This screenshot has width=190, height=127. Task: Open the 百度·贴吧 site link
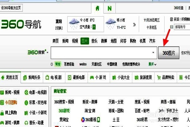tap(142, 111)
